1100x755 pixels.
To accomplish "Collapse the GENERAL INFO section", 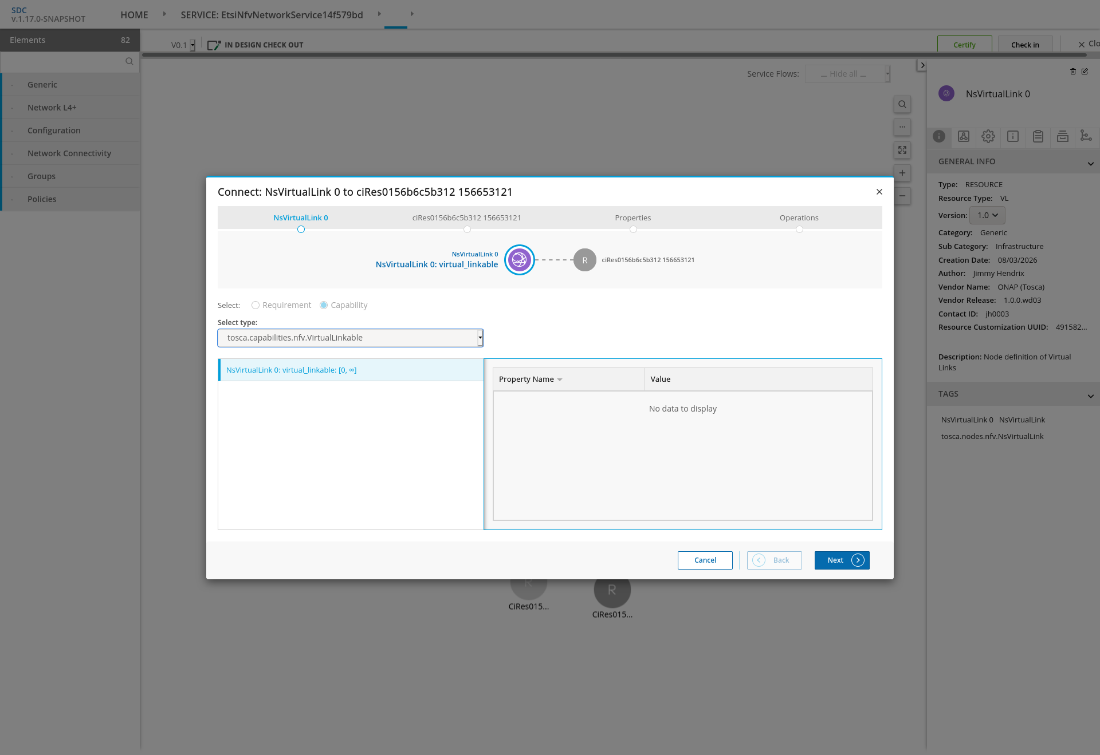I will [x=1091, y=164].
